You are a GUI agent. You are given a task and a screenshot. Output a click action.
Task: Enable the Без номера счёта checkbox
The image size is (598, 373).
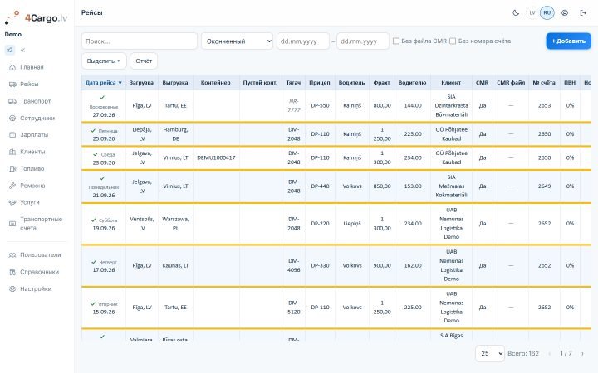coord(453,41)
